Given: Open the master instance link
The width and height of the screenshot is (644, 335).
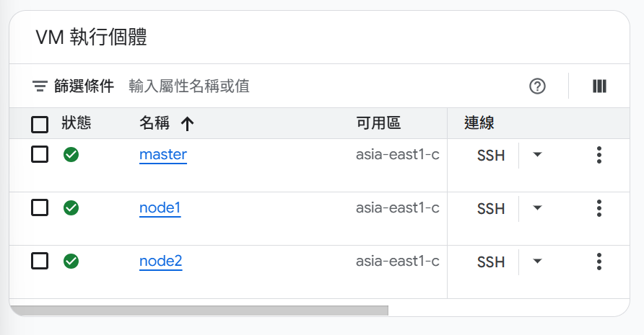Looking at the screenshot, I should click(163, 155).
